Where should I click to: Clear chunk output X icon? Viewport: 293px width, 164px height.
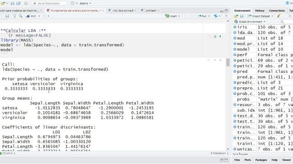(221, 60)
